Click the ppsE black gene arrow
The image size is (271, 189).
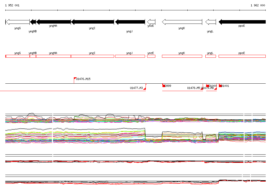coord(242,22)
